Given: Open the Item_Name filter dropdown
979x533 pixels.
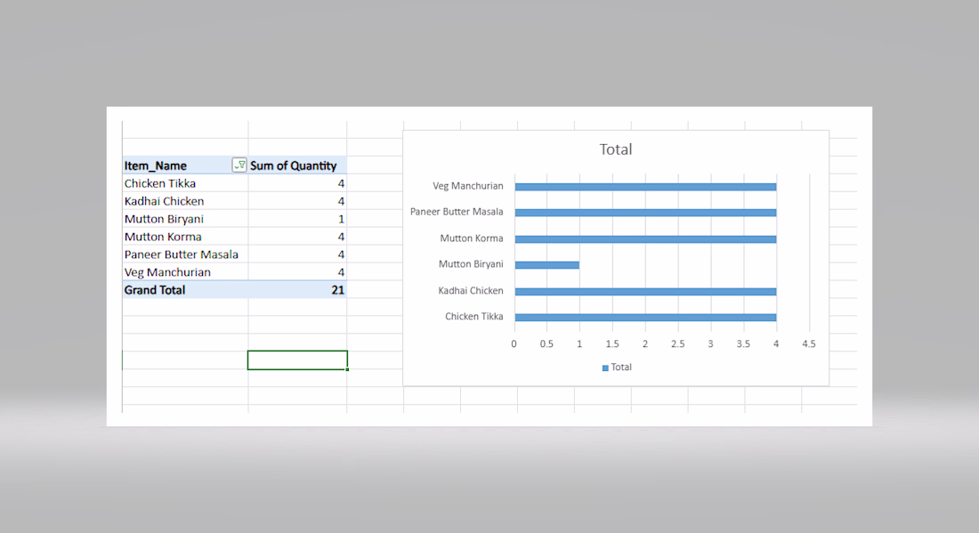Looking at the screenshot, I should [x=239, y=165].
